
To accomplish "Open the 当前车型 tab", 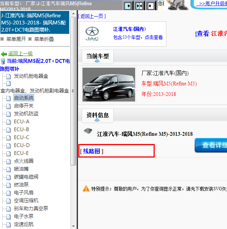I will coord(98,57).
